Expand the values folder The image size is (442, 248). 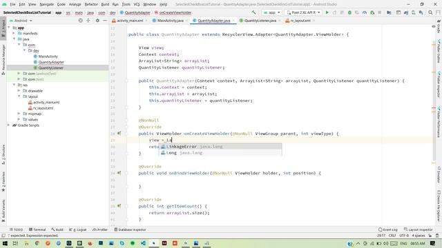coord(19,119)
